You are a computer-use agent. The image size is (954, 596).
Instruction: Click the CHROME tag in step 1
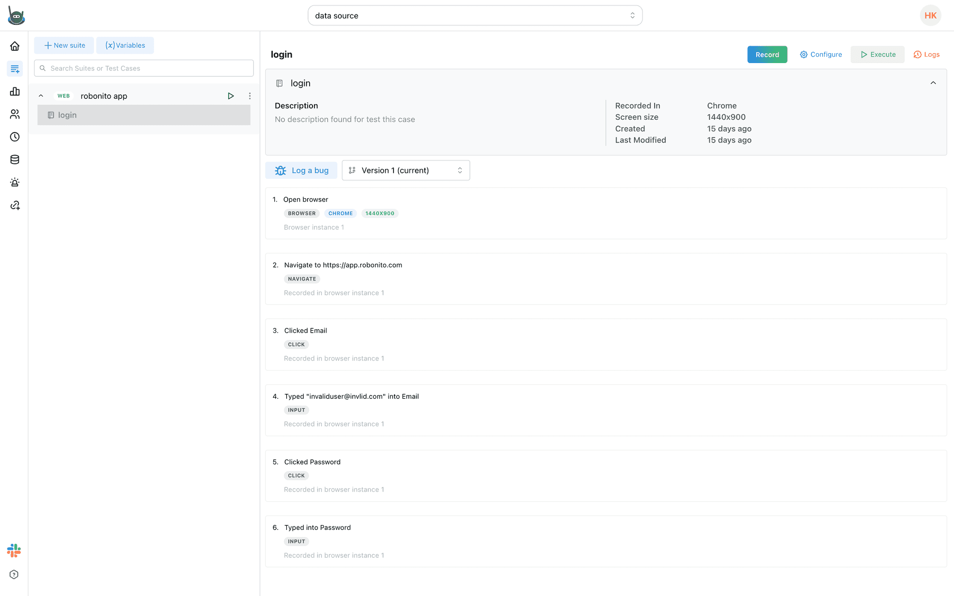click(x=340, y=214)
